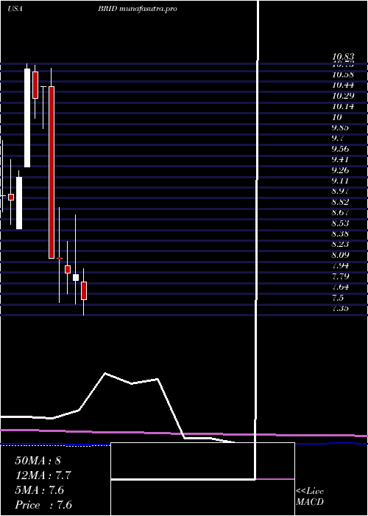
Task: Click the 10.58 price axis label
Action: coord(343,74)
